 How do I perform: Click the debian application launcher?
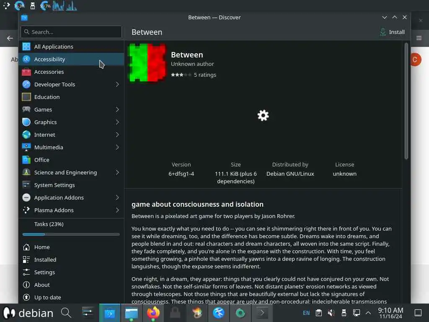[x=28, y=313]
